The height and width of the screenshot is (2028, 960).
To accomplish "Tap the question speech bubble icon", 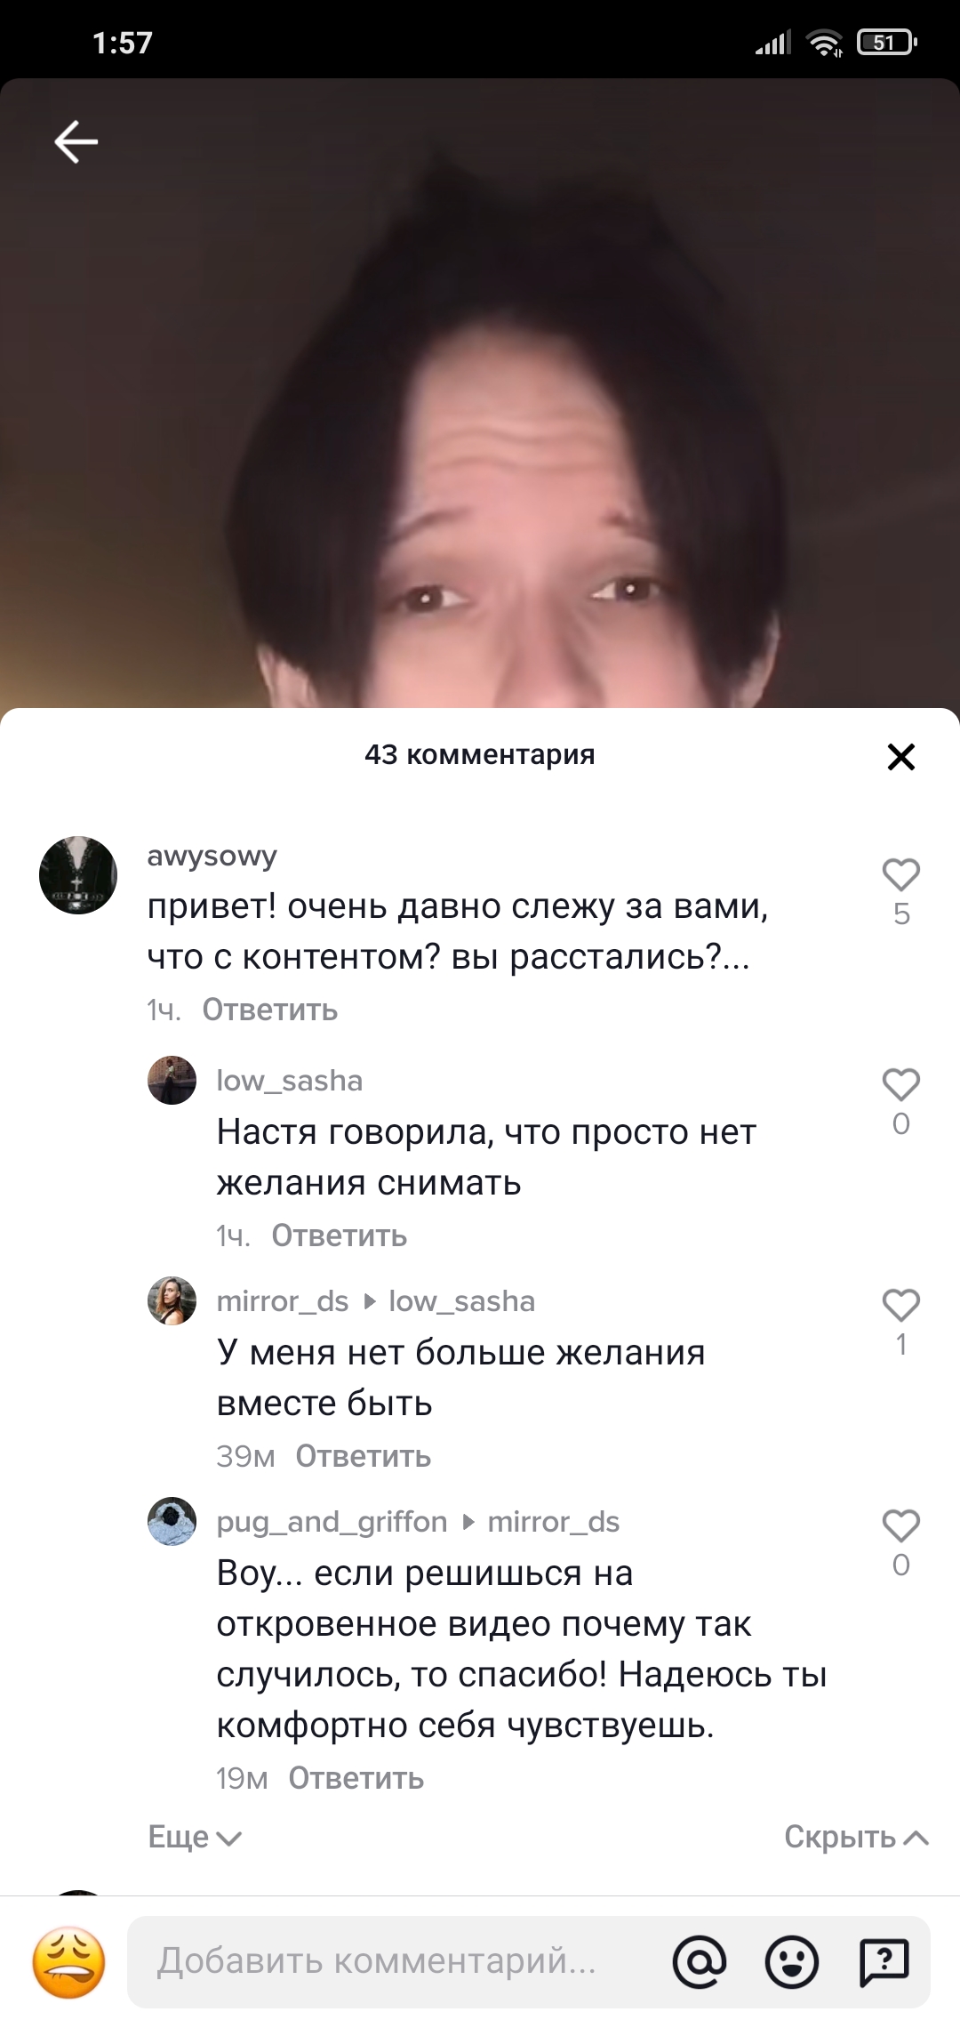I will pos(884,1961).
